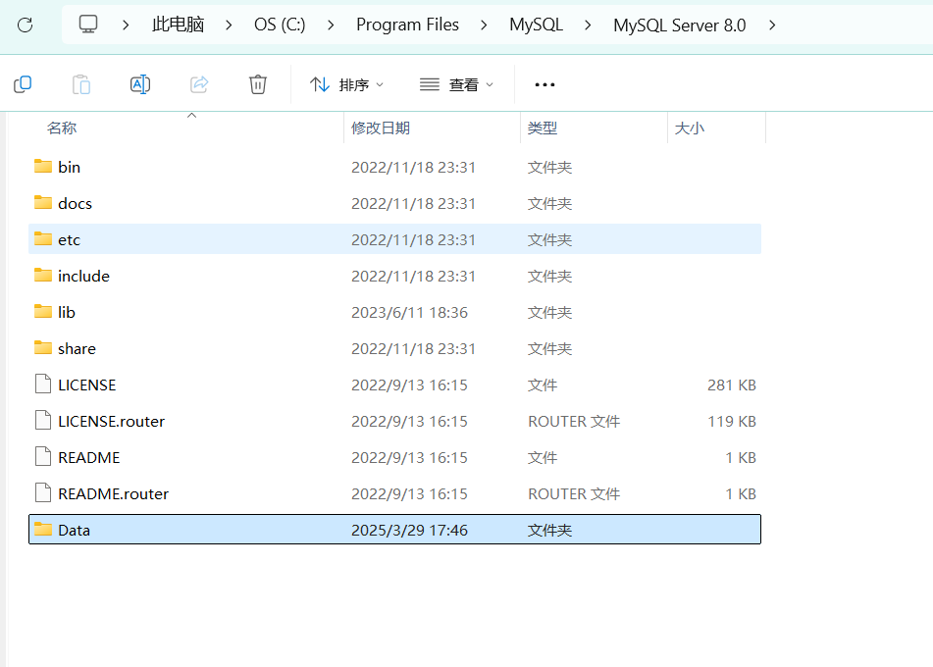Viewport: 933px width, 667px height.
Task: Select the README file name
Action: (88, 457)
